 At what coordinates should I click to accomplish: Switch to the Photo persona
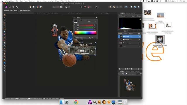point(6,7)
